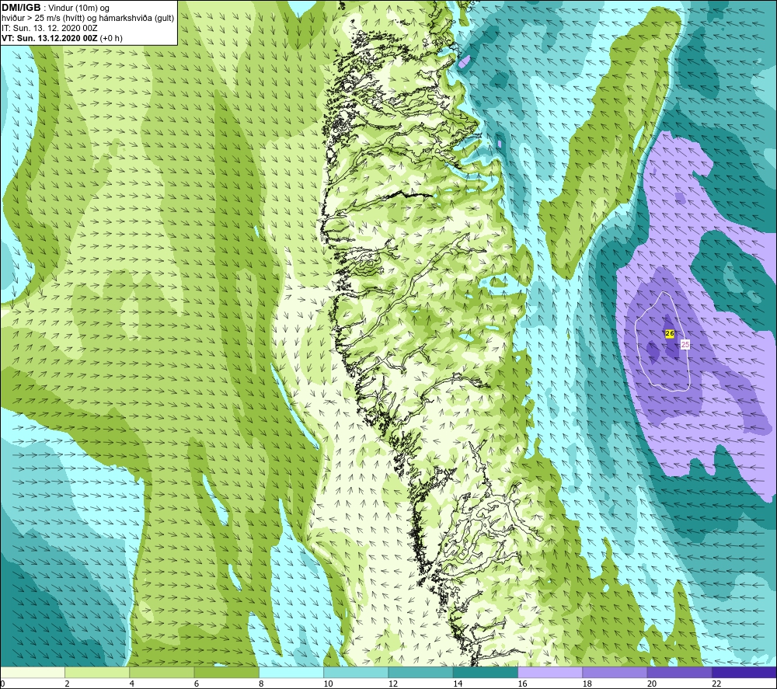Select the title line 'DMI/IGB : Vindur (10m) og'
The height and width of the screenshot is (689, 777).
(57, 8)
